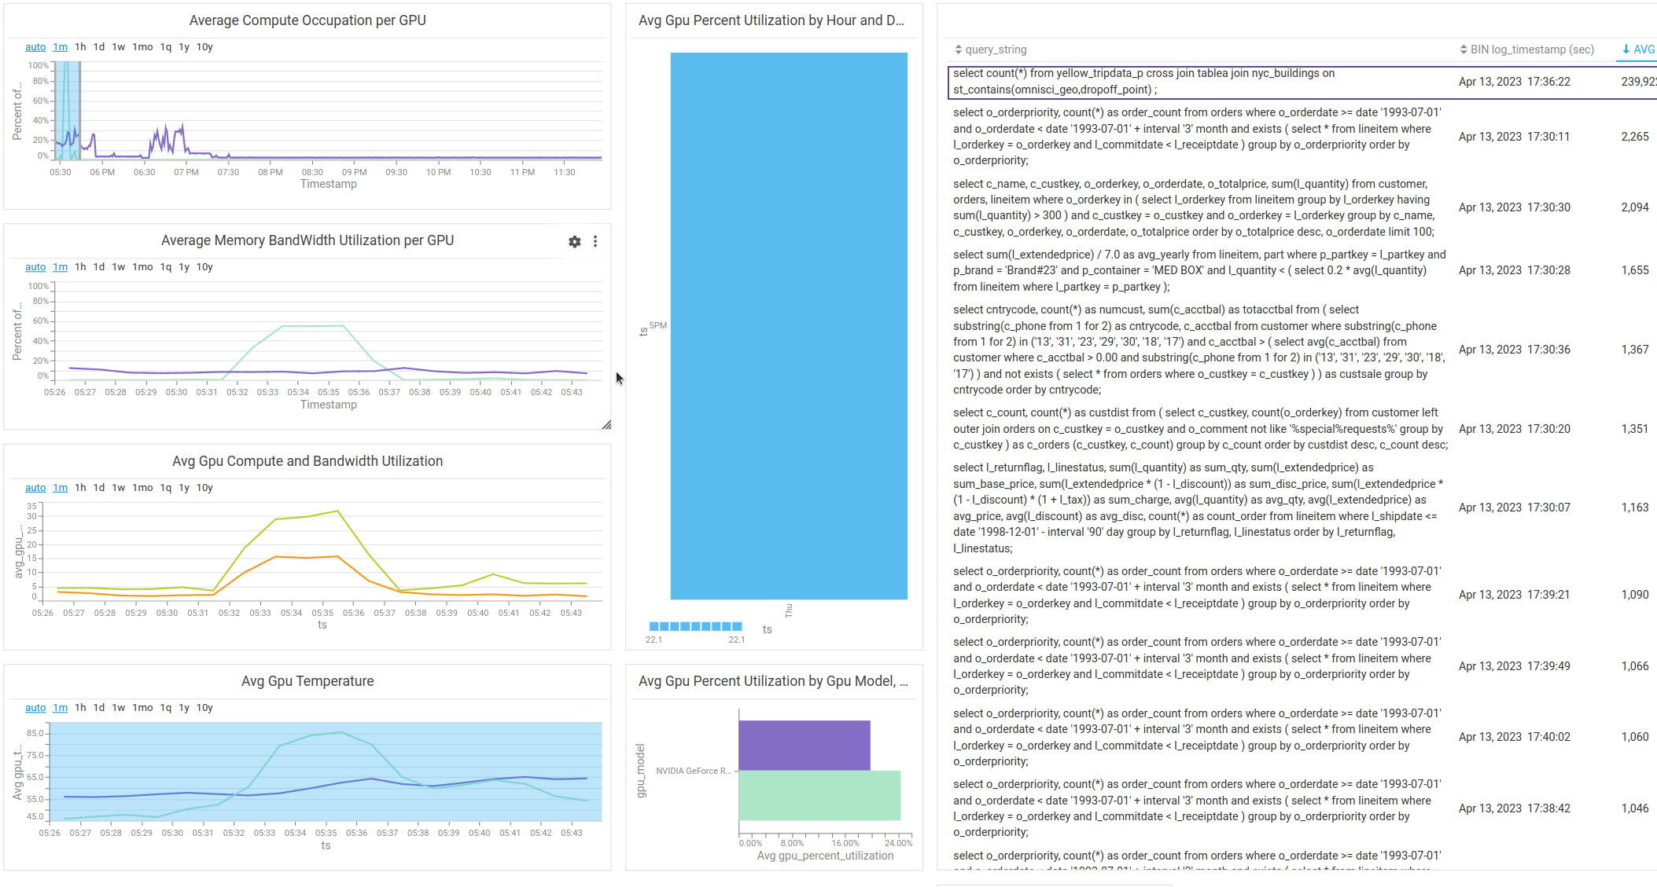Screen dimensions: 1657x887
Task: Click timestamp 'Apr 13, 2023 17:36:22'
Action: 1514,82
